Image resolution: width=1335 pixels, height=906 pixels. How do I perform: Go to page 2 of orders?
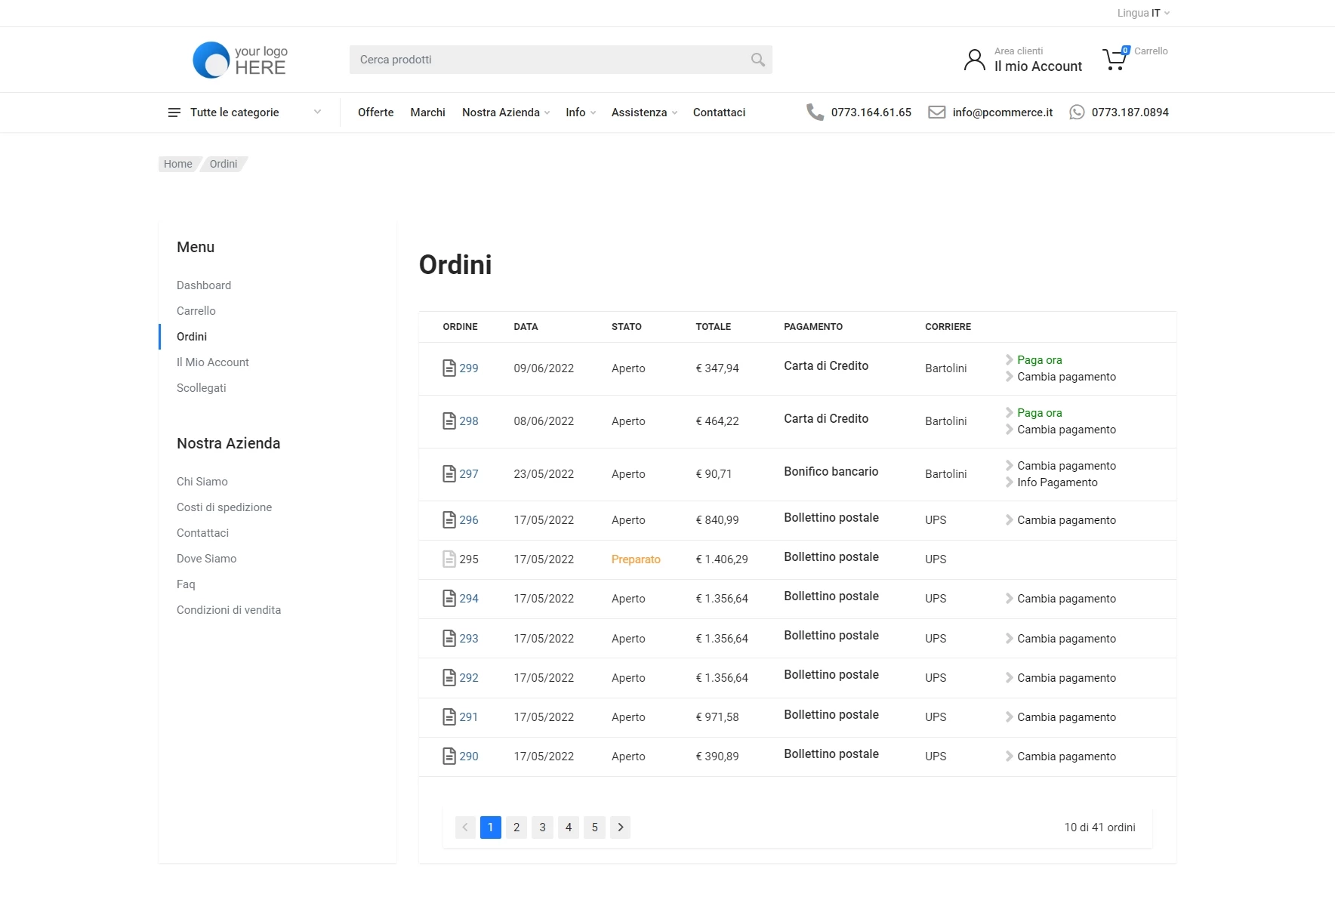click(x=516, y=827)
